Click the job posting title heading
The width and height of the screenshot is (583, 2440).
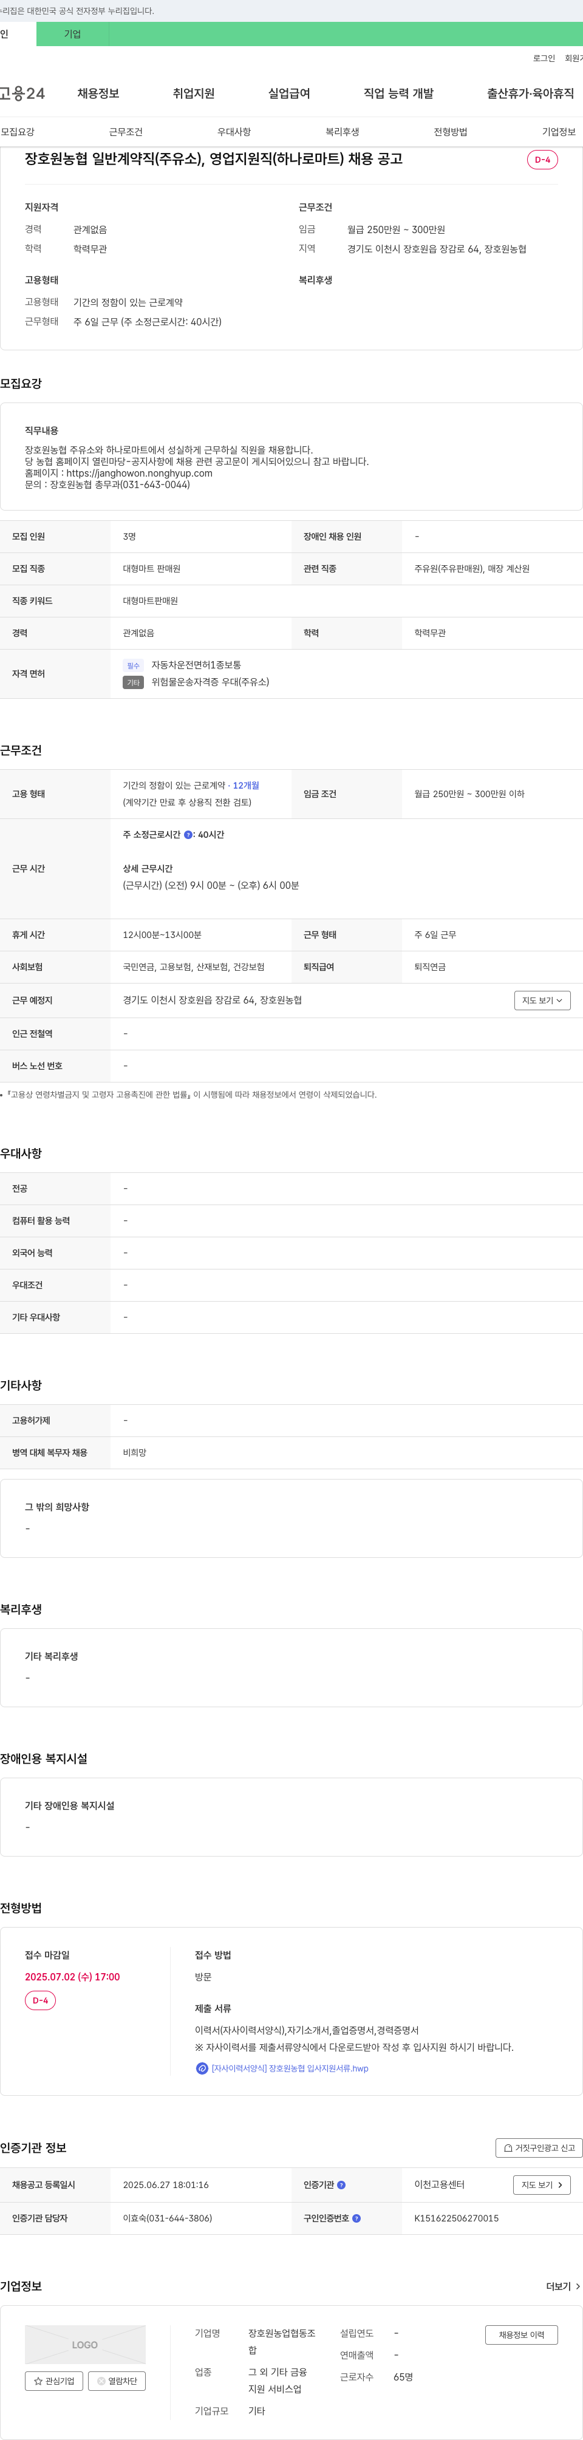[x=213, y=159]
